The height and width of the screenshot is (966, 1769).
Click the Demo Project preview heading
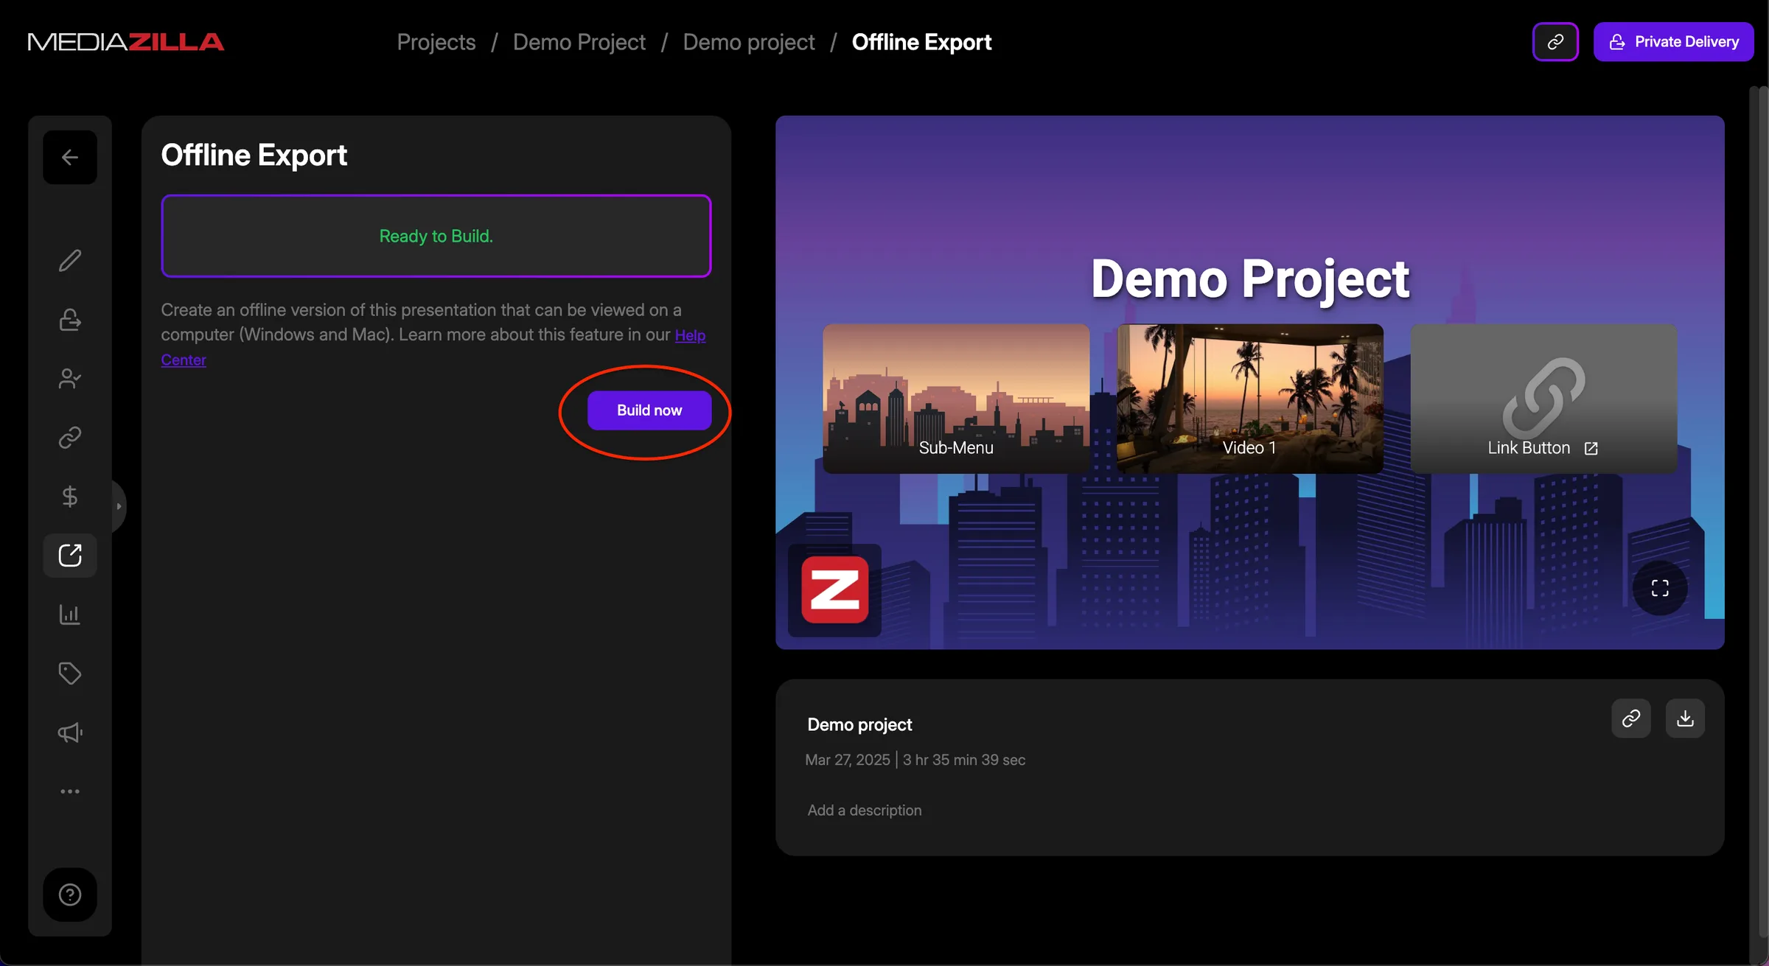click(x=1250, y=279)
